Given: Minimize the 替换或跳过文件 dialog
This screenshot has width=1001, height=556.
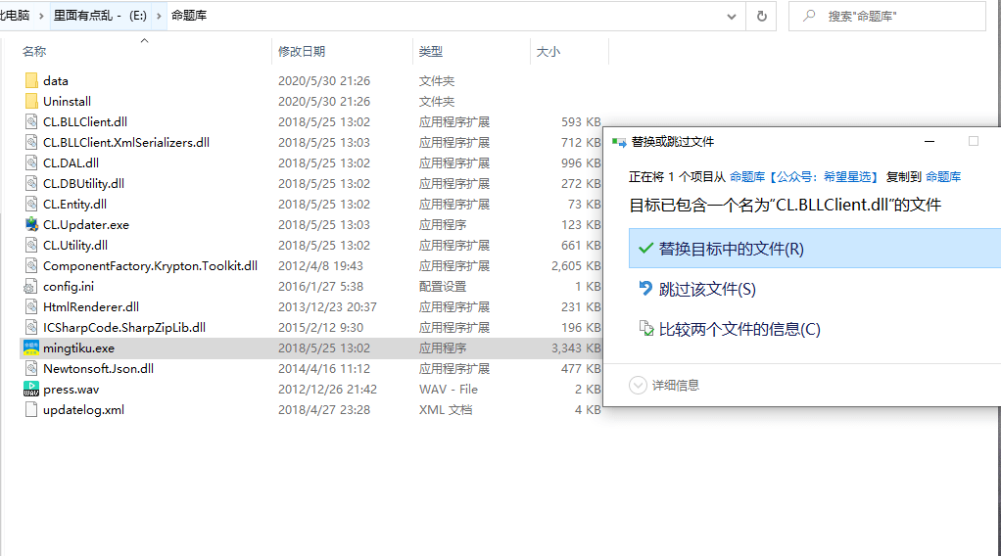Looking at the screenshot, I should (x=929, y=141).
